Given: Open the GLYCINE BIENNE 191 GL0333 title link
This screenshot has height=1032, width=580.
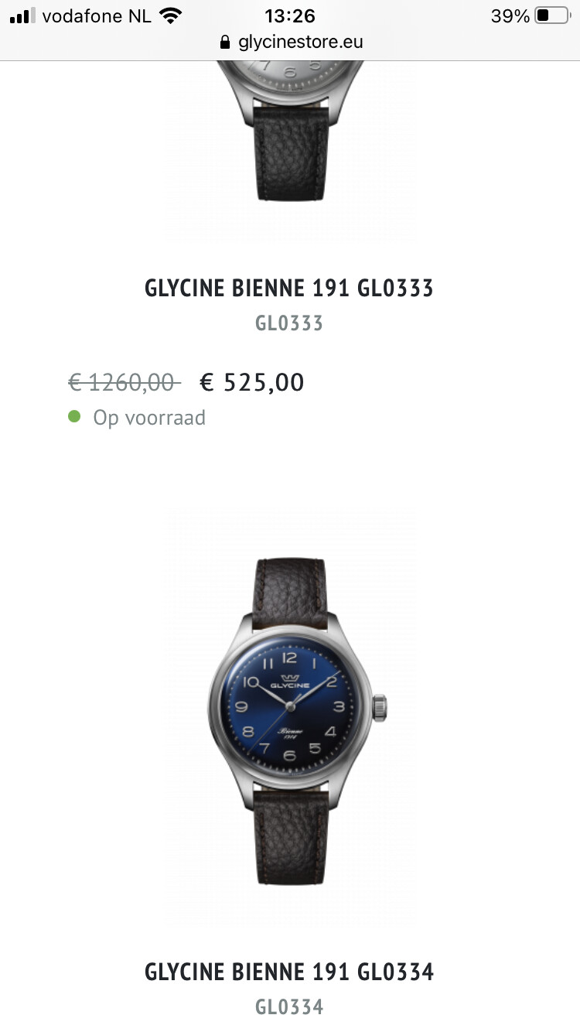Looking at the screenshot, I should coord(289,288).
